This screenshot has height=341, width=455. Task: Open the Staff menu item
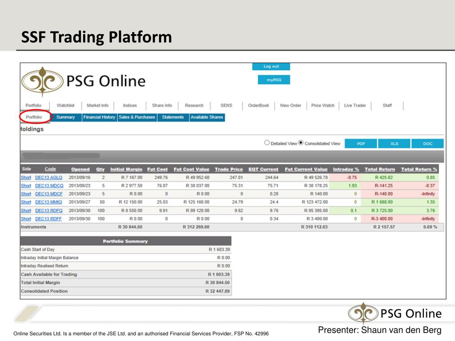[387, 105]
